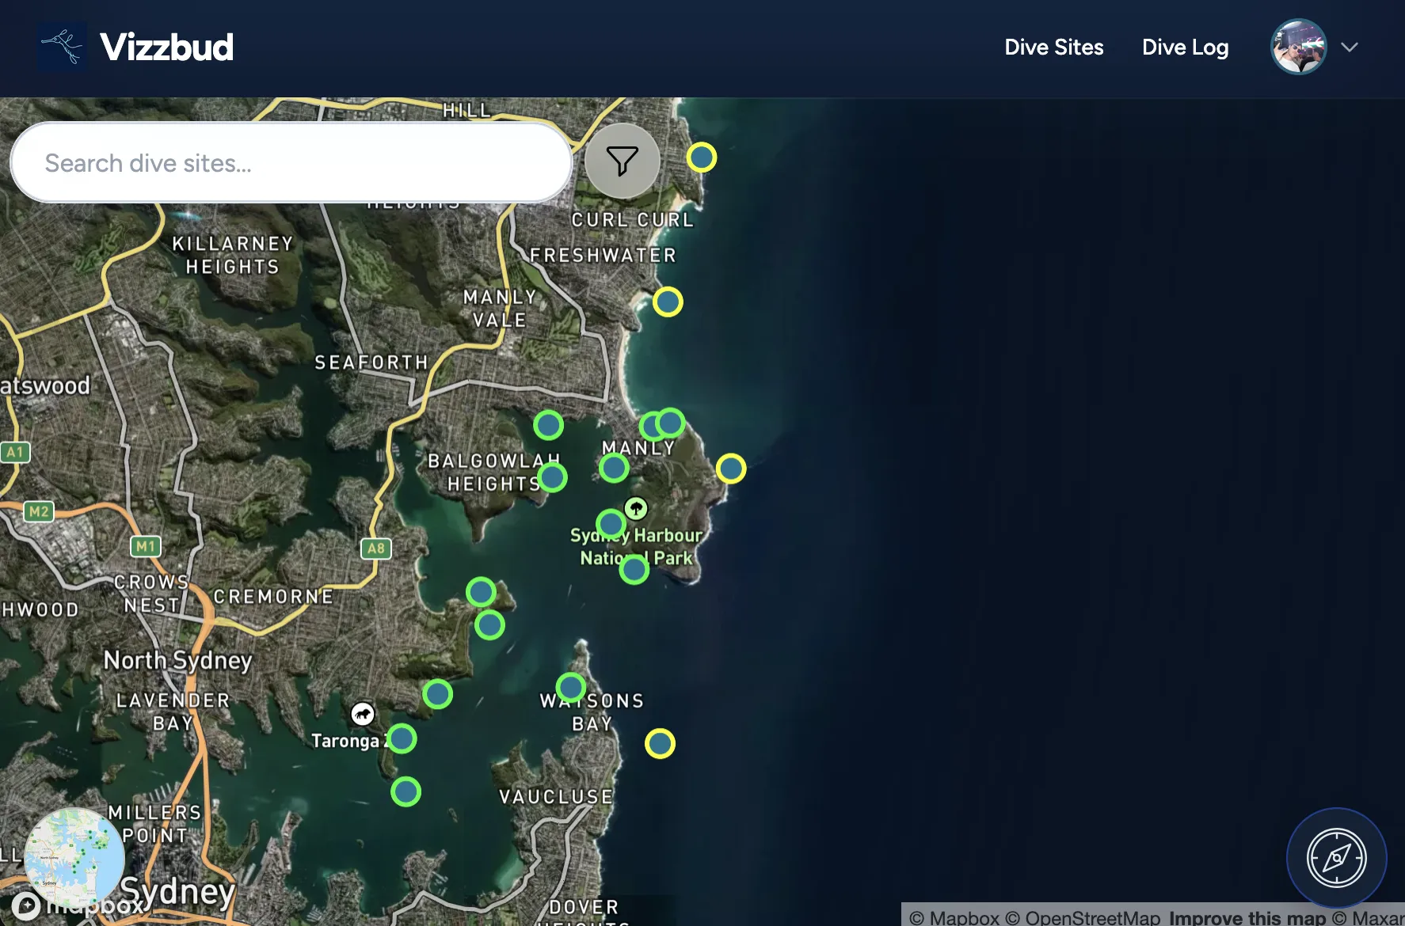Viewport: 1405px width, 926px height.
Task: Select the Sydney Harbour National Park tree marker
Action: coord(636,507)
